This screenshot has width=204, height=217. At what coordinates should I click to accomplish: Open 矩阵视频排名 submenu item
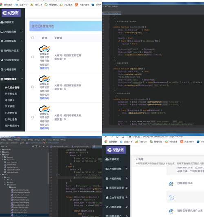pyautogui.click(x=12, y=125)
